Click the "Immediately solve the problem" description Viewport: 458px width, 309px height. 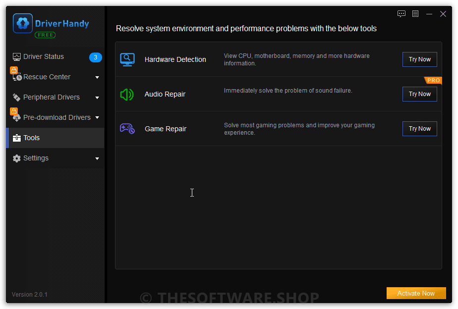pos(288,91)
